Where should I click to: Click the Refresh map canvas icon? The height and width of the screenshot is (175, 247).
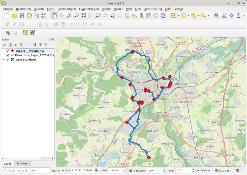click(163, 15)
